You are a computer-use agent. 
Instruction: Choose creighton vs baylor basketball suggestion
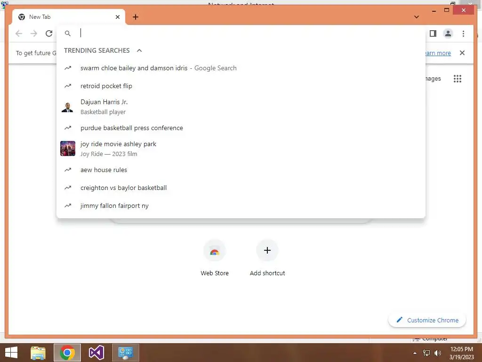coord(241,188)
